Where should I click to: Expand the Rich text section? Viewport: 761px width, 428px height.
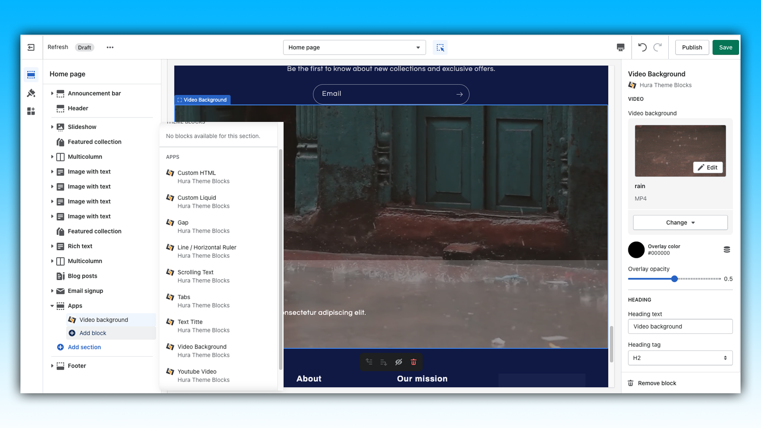coord(52,246)
